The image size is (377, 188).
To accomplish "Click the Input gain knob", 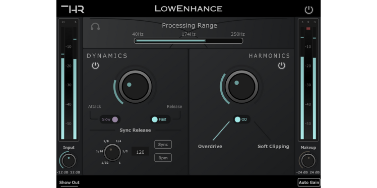I will [69, 161].
